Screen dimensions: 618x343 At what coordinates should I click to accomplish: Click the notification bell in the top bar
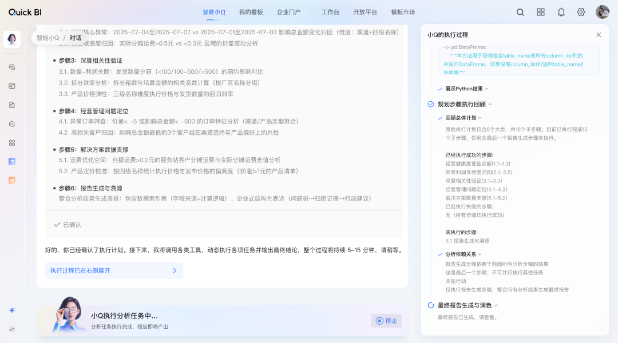[561, 11]
